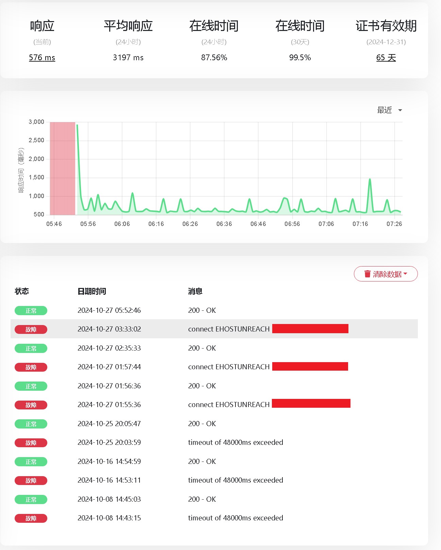Click timeout message at 2024-10-25 20:03:59
This screenshot has height=550, width=441.
pyautogui.click(x=235, y=442)
